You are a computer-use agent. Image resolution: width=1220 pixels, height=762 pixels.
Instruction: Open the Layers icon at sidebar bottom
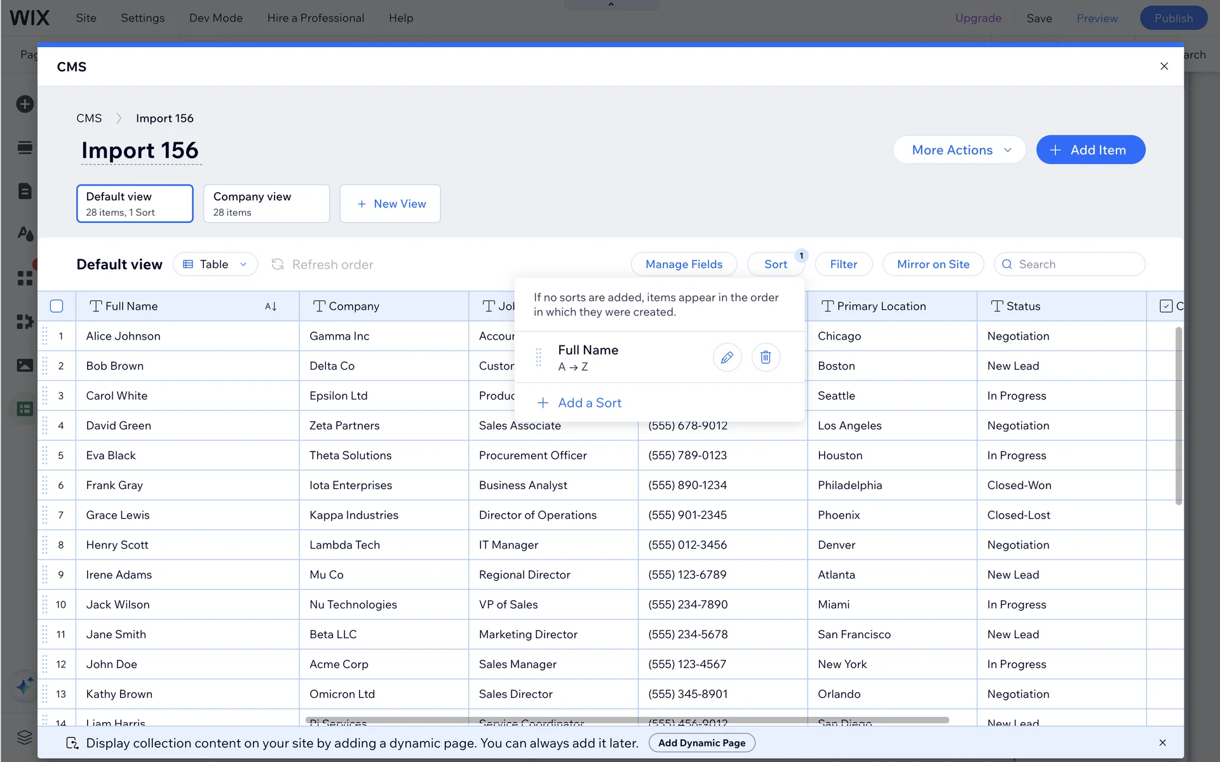(25, 737)
